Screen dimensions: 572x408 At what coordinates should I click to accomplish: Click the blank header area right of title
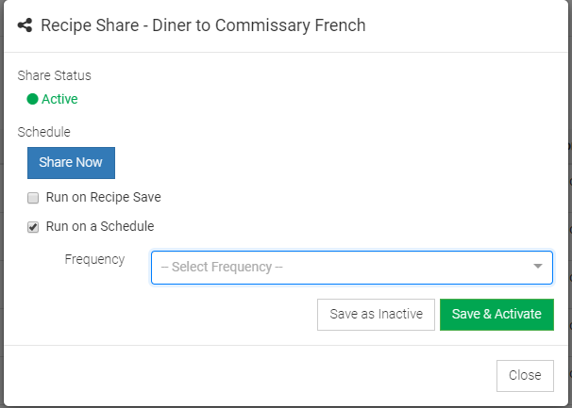coord(463,25)
